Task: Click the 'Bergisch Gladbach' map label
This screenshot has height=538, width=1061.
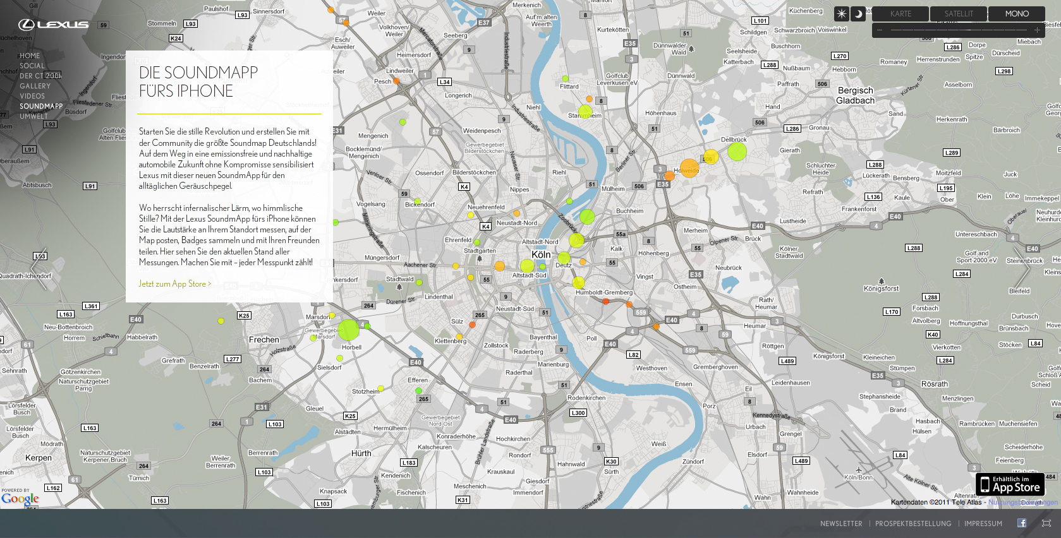Action: [856, 95]
